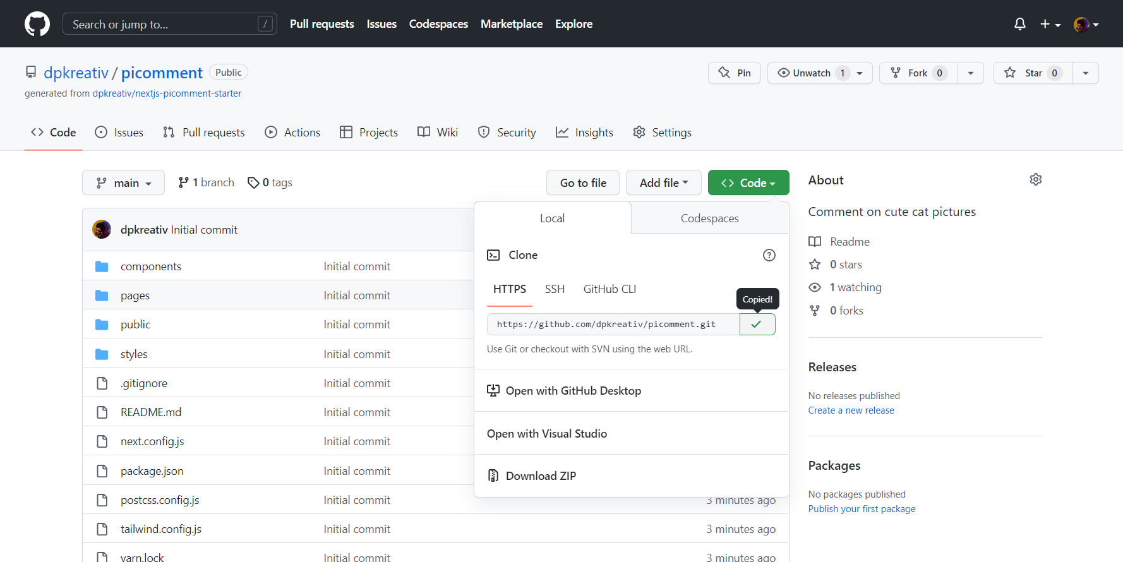Screen dimensions: 1123x562
Task: Expand the Unwatch dropdown caret
Action: 860,73
